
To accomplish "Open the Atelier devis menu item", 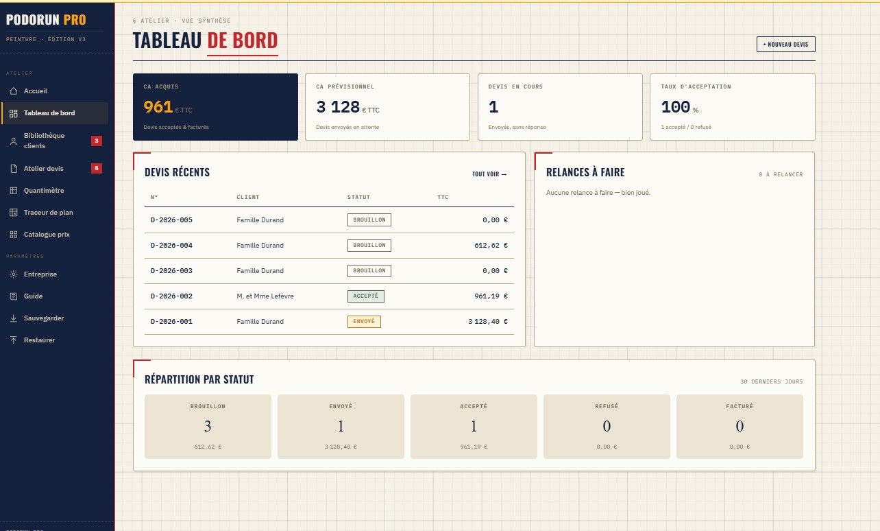I will click(55, 169).
